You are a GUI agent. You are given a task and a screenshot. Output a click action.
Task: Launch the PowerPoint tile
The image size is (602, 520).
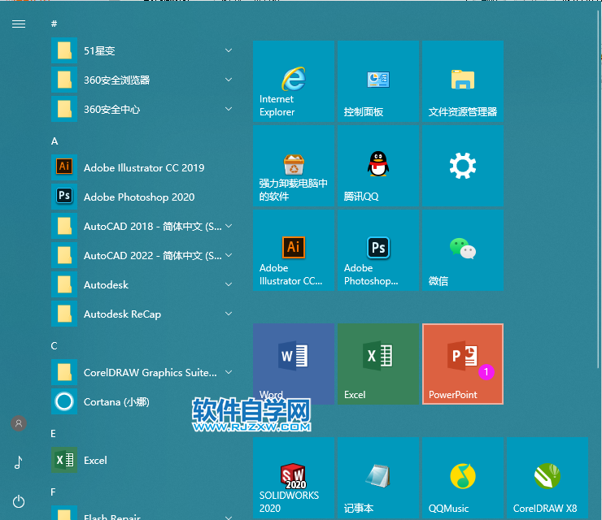click(462, 363)
